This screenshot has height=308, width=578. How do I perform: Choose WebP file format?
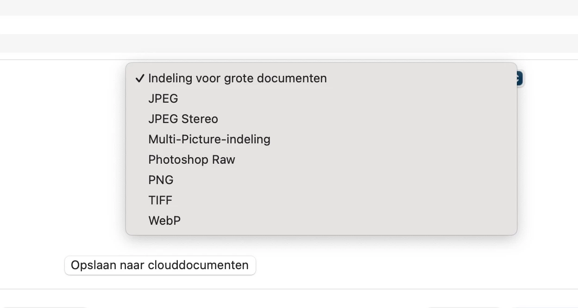pos(164,221)
